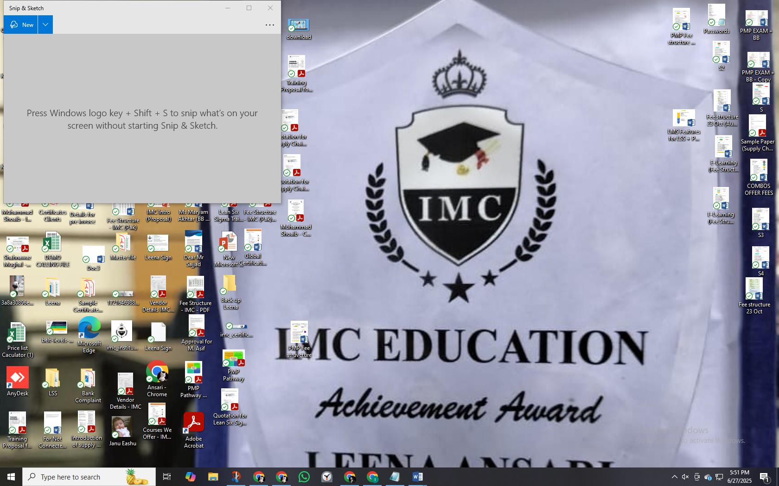Screen dimensions: 779x486
Task: Select Leena folder on desktop
Action: tap(52, 292)
